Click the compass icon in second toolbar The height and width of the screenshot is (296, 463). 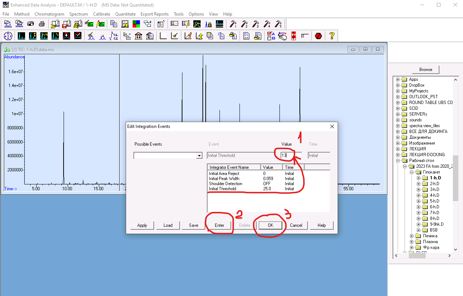point(8,36)
